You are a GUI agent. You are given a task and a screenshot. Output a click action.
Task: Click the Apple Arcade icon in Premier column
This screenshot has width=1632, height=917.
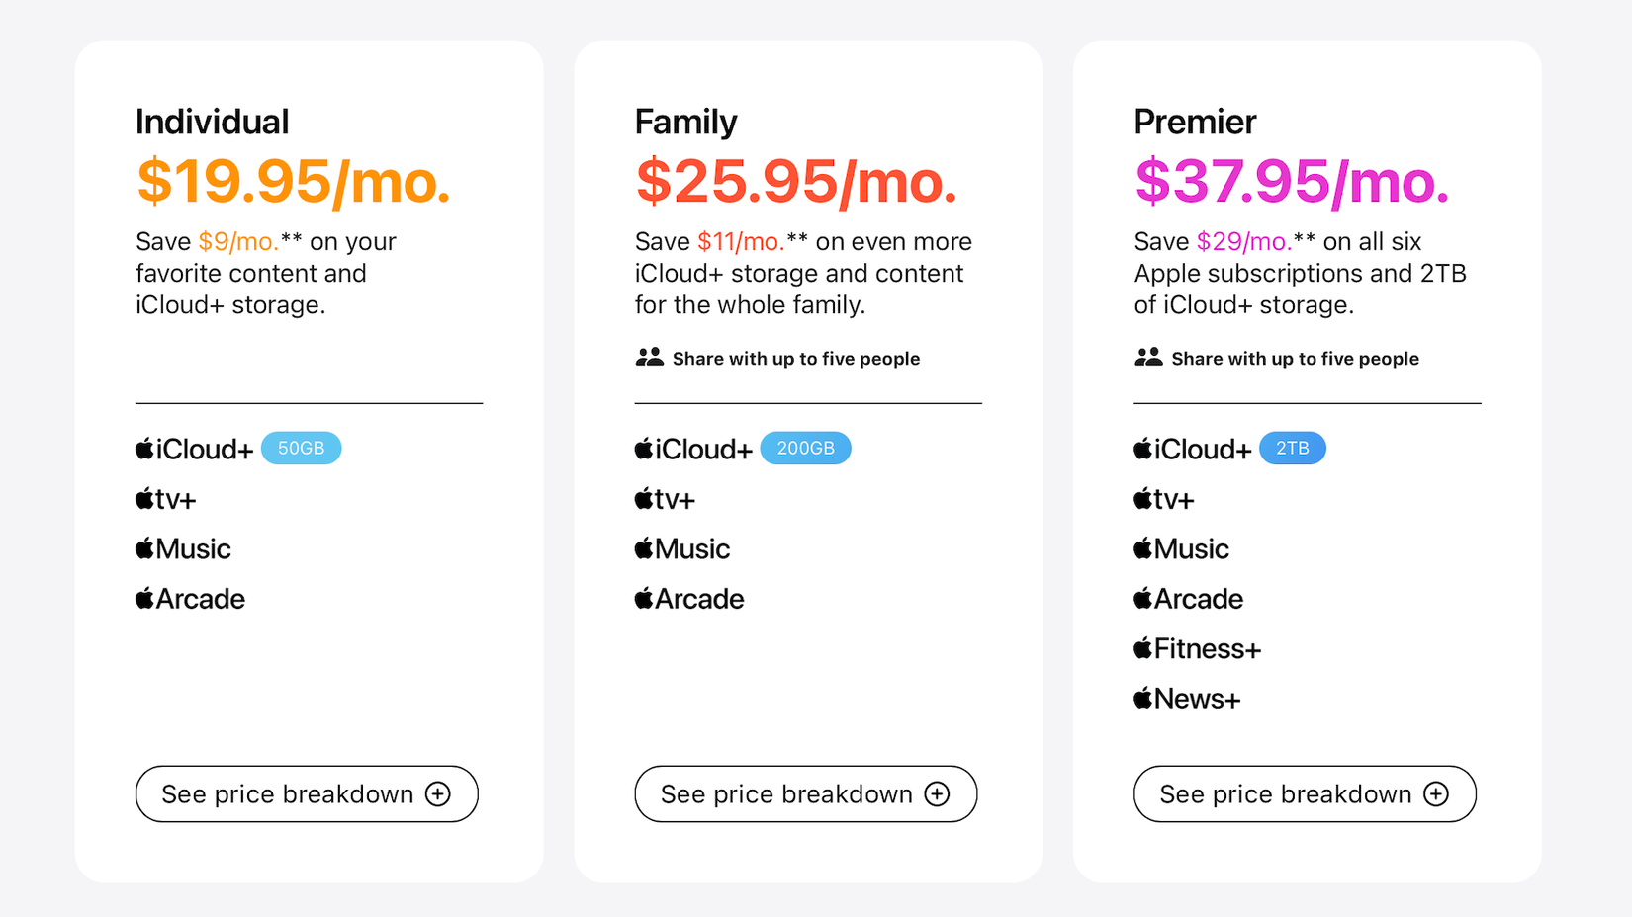[x=1143, y=598]
